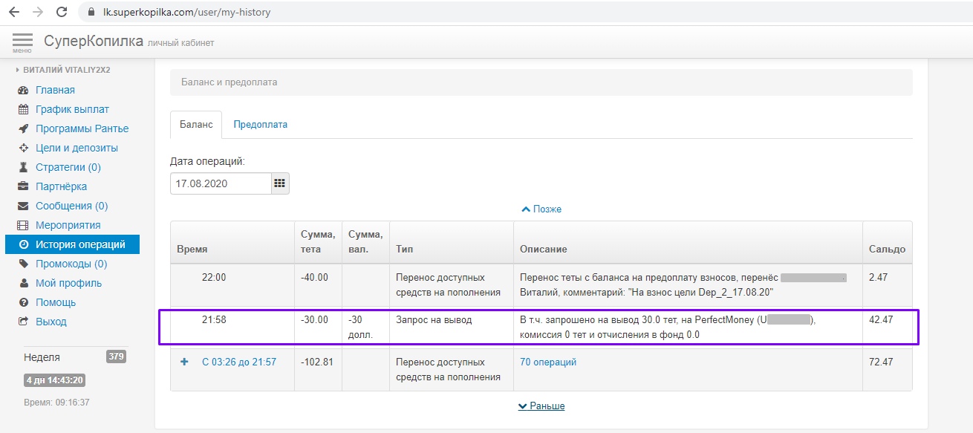Click the История операций clock icon
The height and width of the screenshot is (433, 973).
pyautogui.click(x=23, y=244)
